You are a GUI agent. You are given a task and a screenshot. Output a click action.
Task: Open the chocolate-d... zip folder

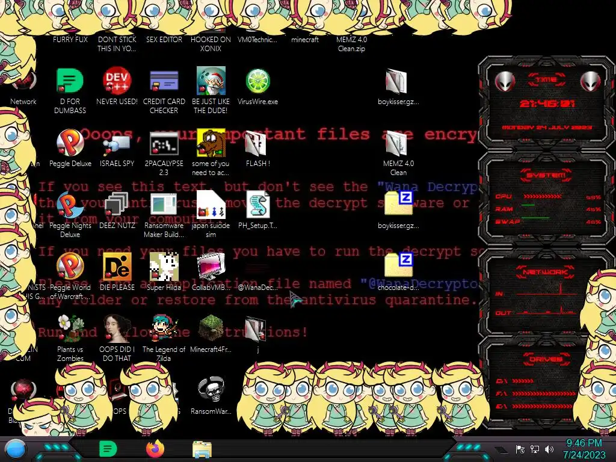(x=398, y=265)
